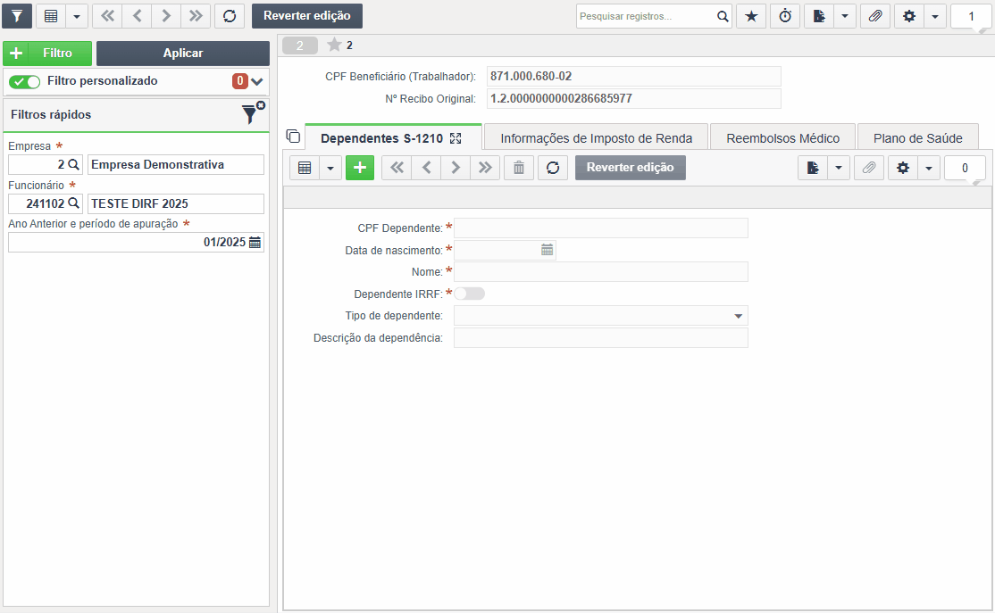The width and height of the screenshot is (995, 613).
Task: Open the calendar icon for Data de nascimento
Action: tap(547, 251)
